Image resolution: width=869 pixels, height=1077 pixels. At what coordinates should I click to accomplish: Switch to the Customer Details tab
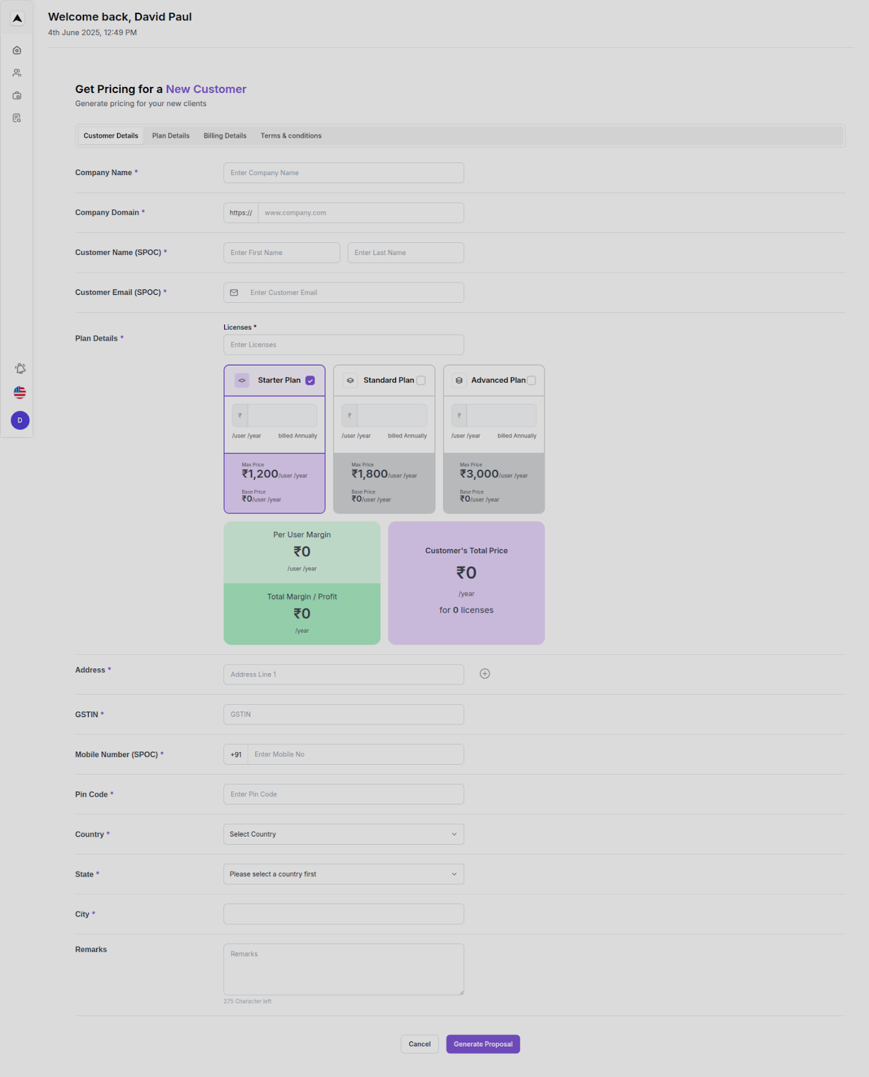(x=111, y=136)
